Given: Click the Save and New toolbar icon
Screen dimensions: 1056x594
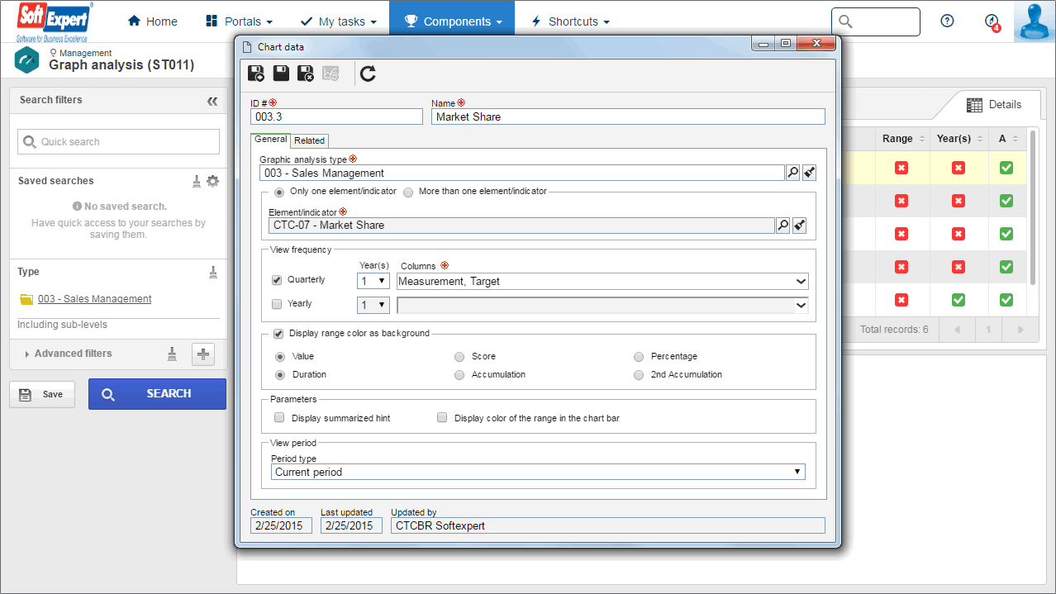Looking at the screenshot, I should (256, 74).
